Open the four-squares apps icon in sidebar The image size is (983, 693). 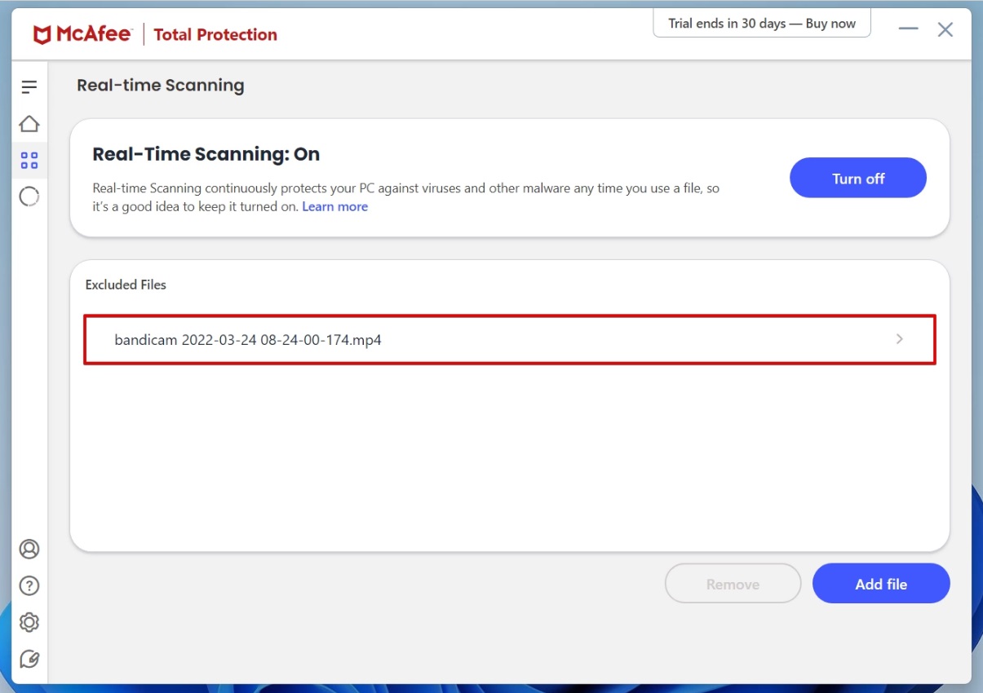tap(29, 161)
